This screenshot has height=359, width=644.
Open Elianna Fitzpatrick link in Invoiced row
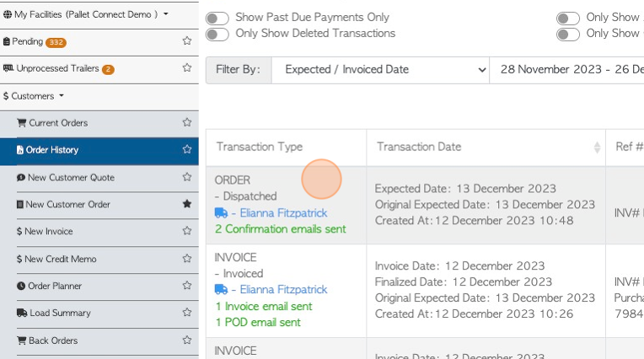click(x=283, y=290)
